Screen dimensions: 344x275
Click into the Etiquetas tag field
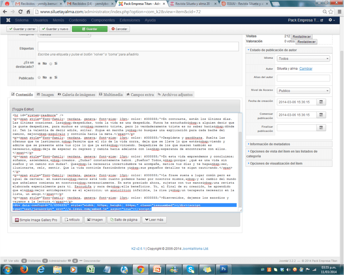tap(138, 47)
